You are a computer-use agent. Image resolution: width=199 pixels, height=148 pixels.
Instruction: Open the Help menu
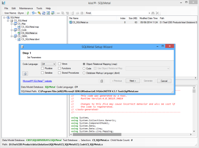coord(48,8)
